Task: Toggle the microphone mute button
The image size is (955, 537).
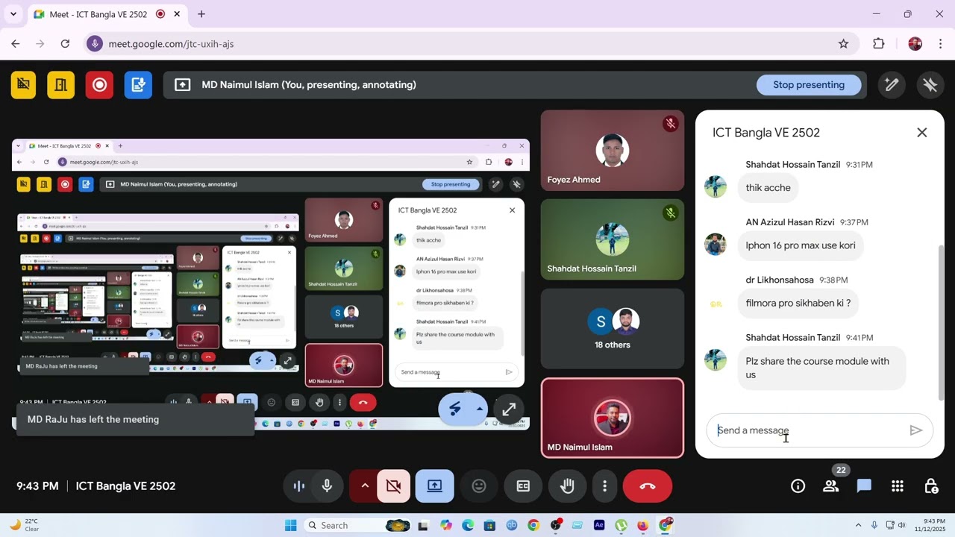Action: [327, 486]
